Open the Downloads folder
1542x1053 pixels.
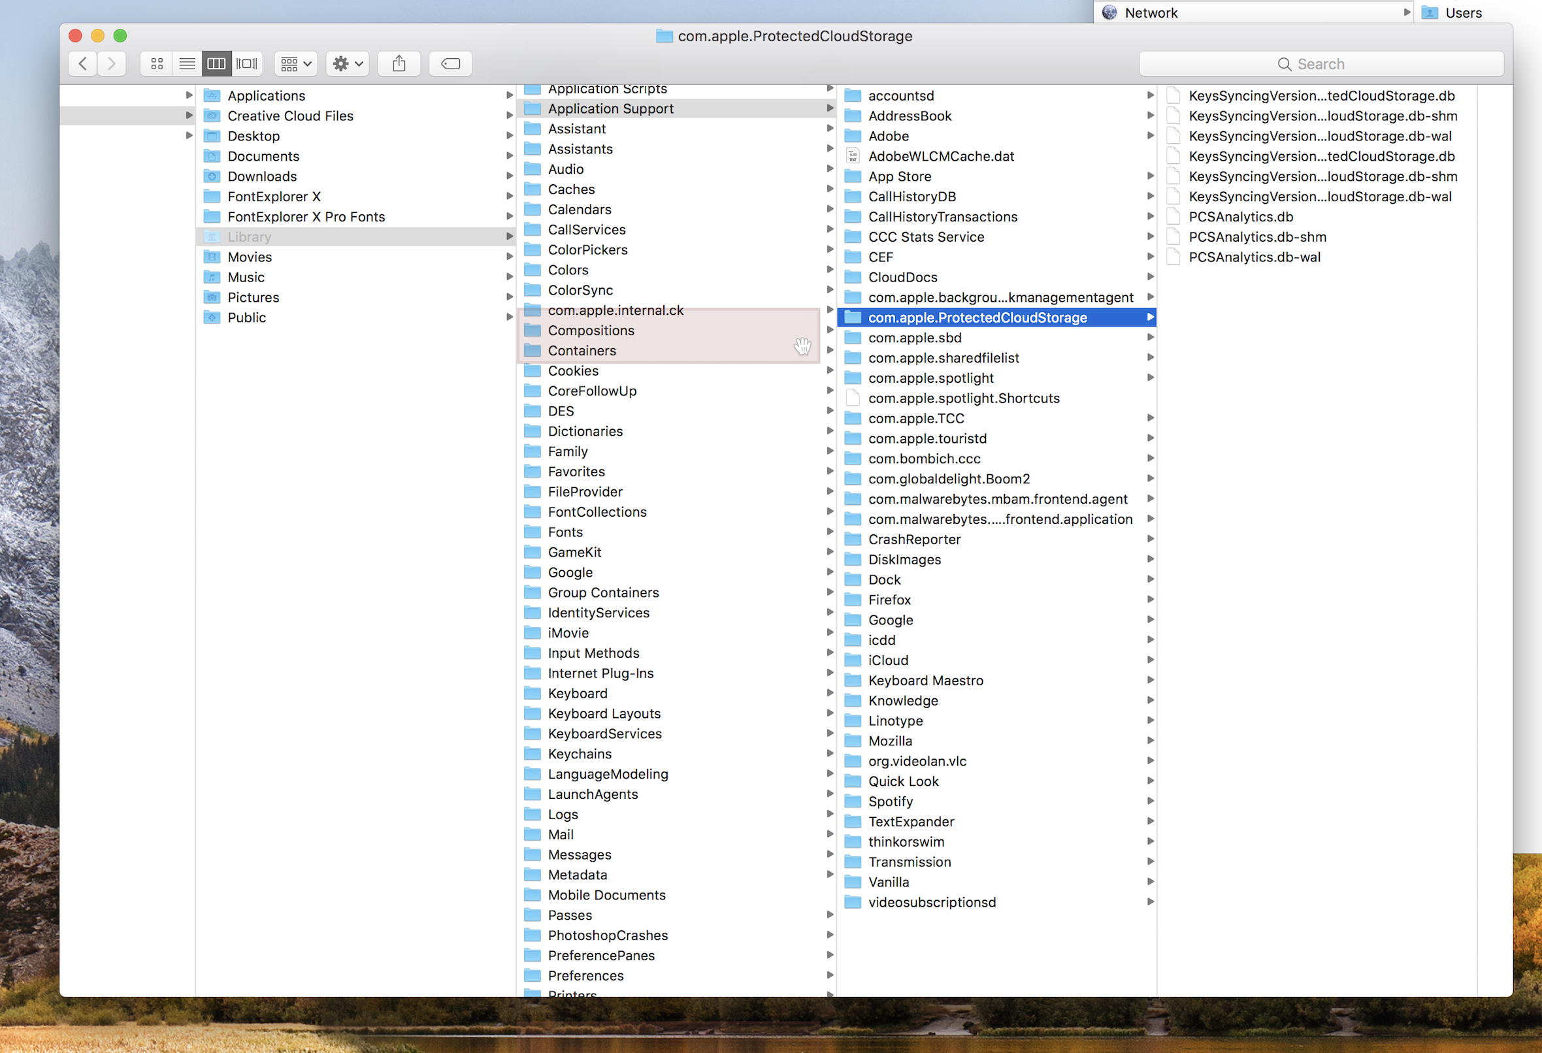point(261,176)
